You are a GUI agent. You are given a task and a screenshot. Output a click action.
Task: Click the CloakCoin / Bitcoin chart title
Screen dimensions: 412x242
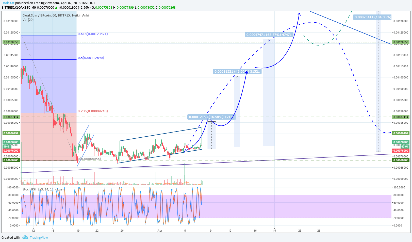point(56,15)
